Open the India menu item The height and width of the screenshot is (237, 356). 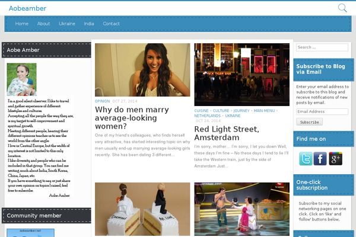click(x=89, y=24)
